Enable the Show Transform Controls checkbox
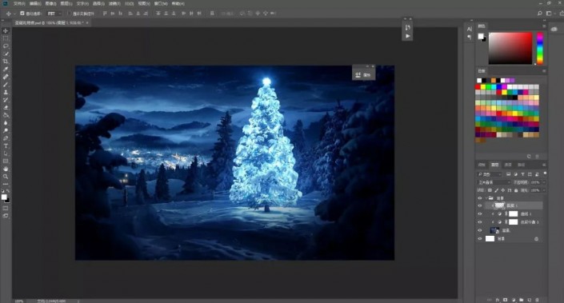 coord(69,14)
